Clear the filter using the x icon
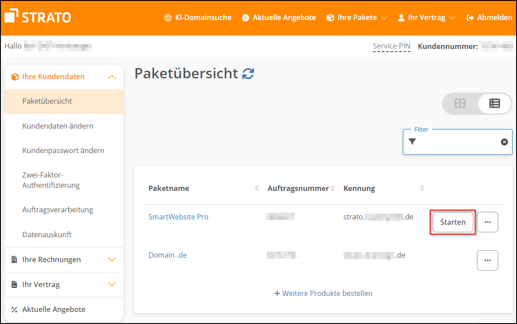This screenshot has height=324, width=517. tap(504, 142)
